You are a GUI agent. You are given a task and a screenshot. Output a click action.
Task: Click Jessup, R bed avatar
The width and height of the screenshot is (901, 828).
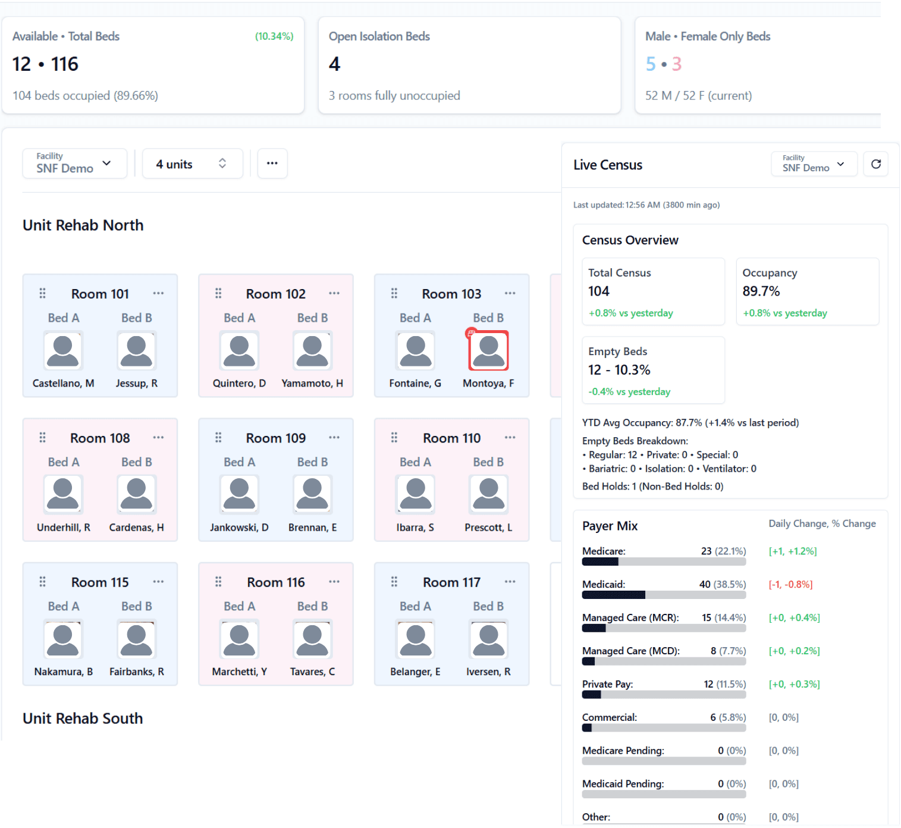[x=137, y=350]
